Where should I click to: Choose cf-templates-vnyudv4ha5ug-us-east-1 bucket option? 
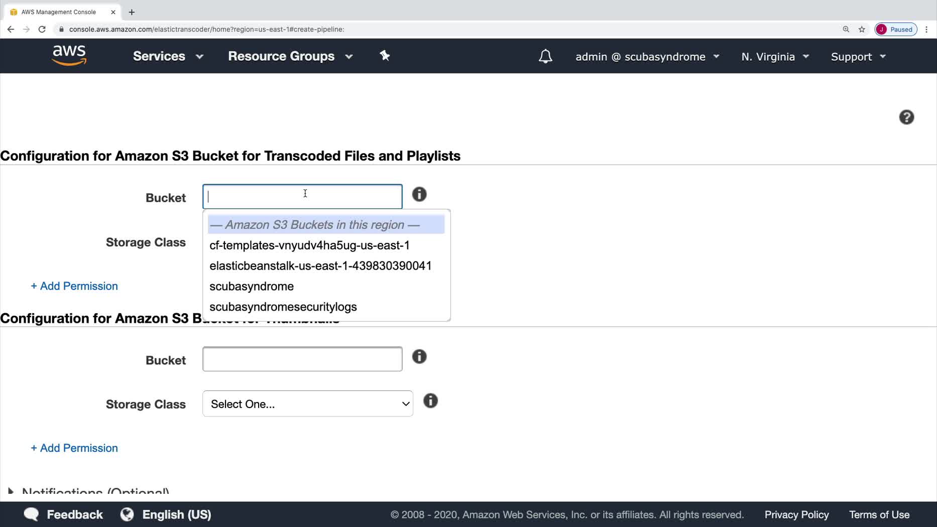coord(309,245)
